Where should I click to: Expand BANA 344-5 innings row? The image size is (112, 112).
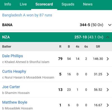coord(56,25)
